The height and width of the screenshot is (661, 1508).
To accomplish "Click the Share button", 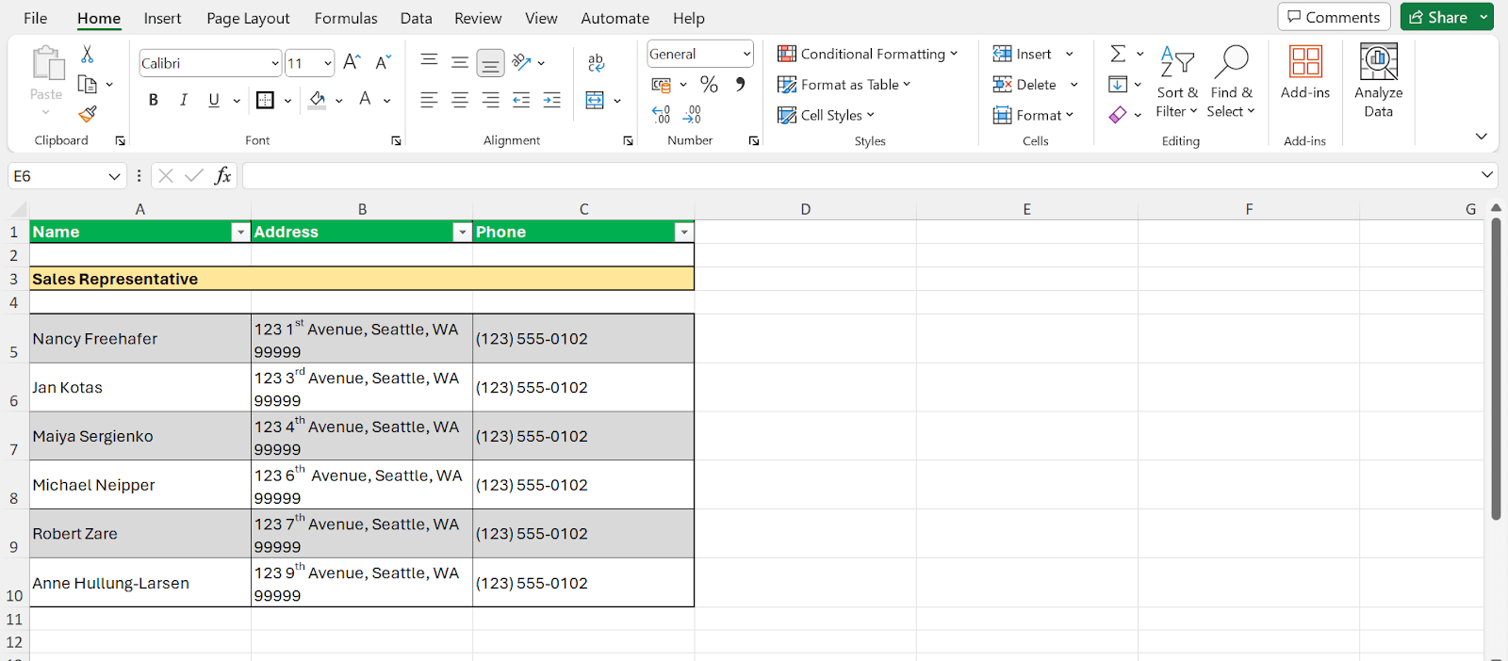I will click(x=1437, y=17).
